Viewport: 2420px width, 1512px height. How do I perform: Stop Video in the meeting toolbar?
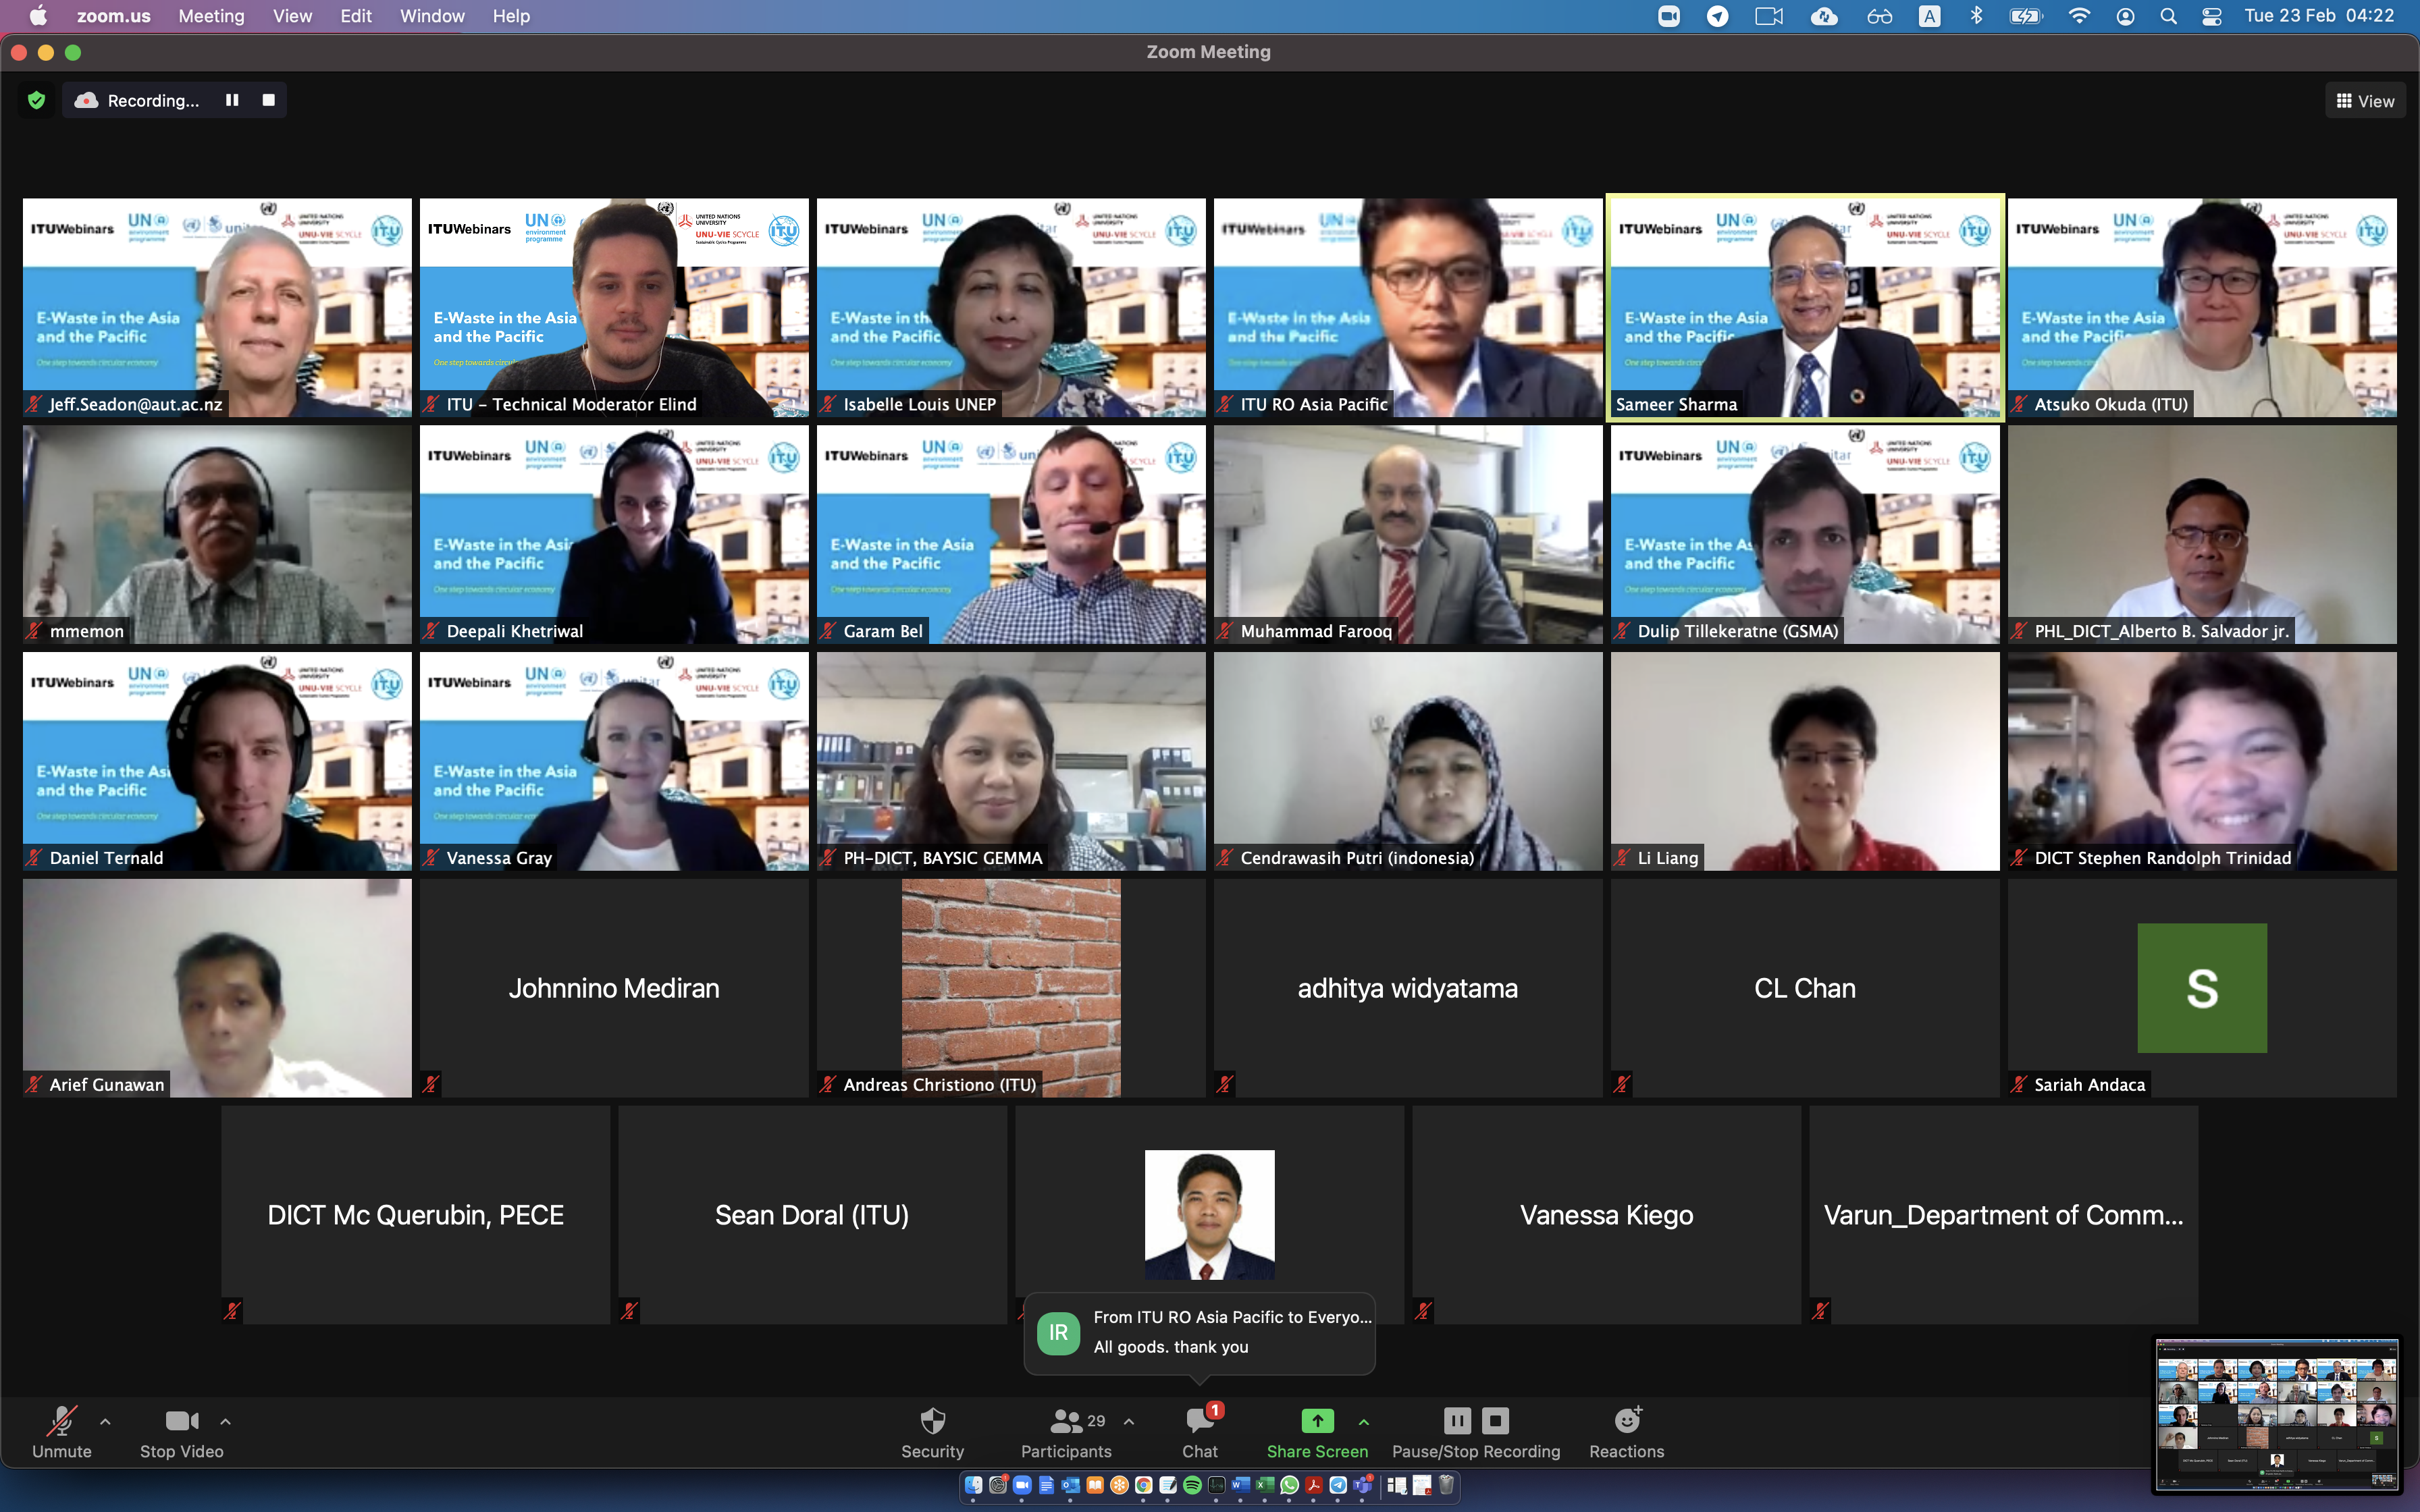pyautogui.click(x=182, y=1432)
